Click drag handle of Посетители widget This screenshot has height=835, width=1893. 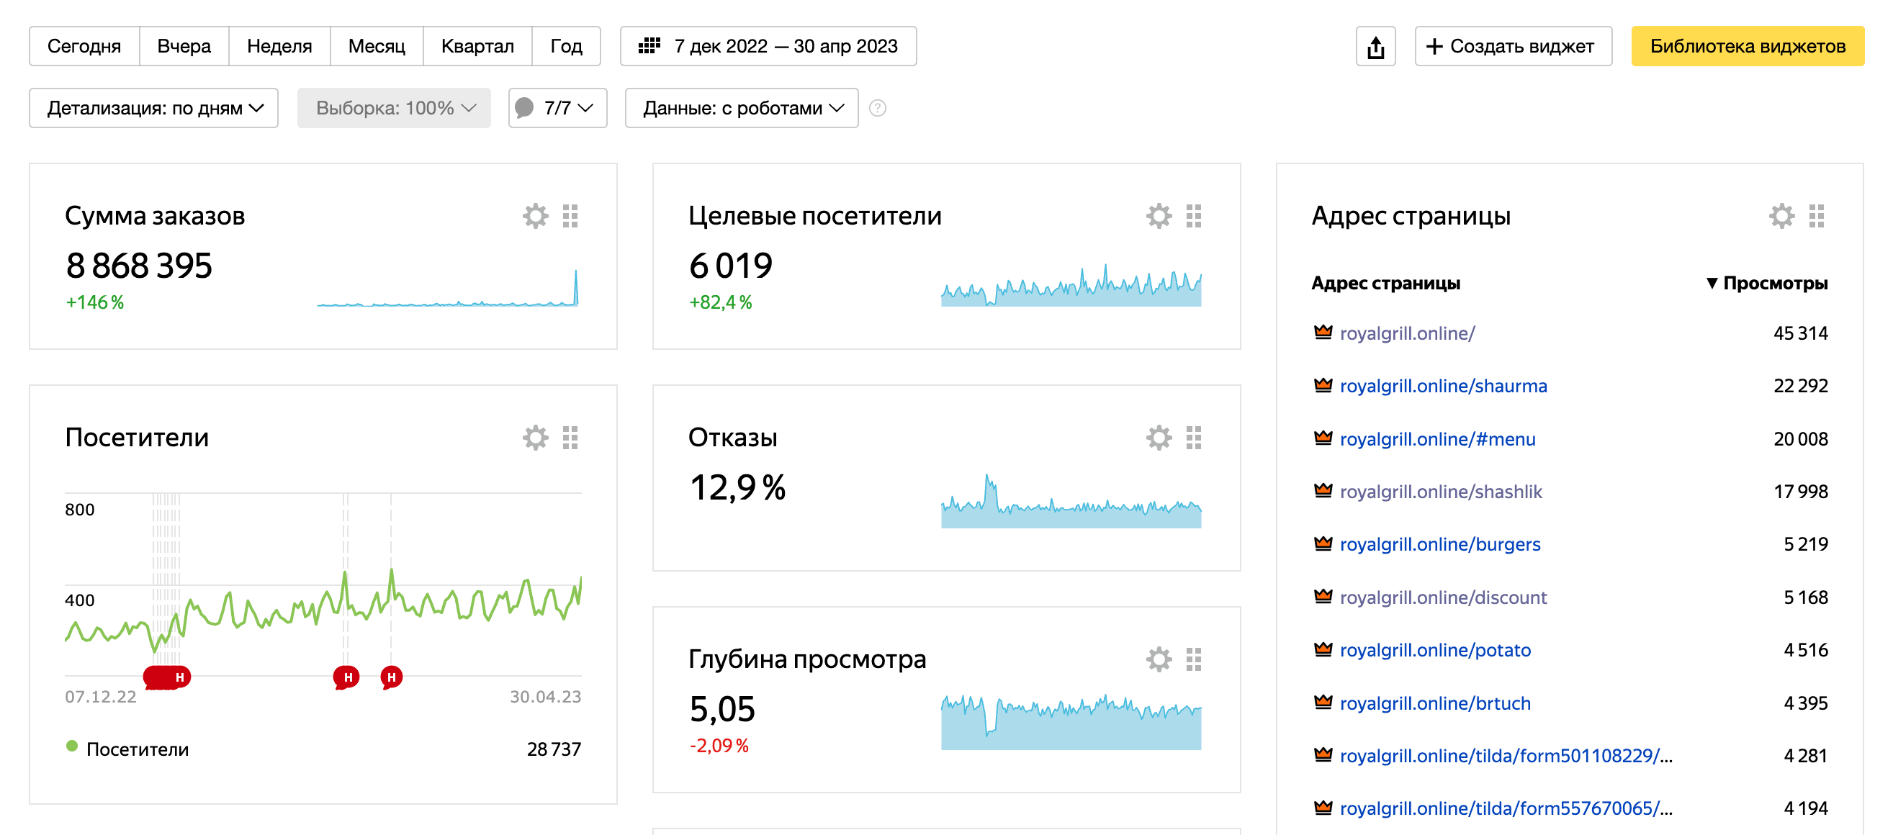[570, 438]
